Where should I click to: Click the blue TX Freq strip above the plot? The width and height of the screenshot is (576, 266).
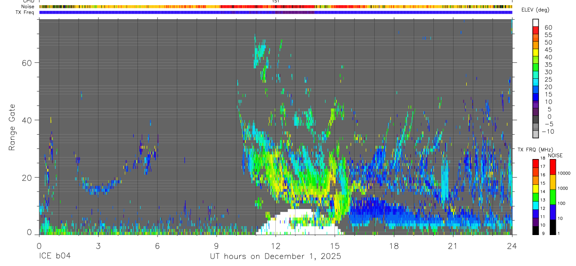pos(275,12)
